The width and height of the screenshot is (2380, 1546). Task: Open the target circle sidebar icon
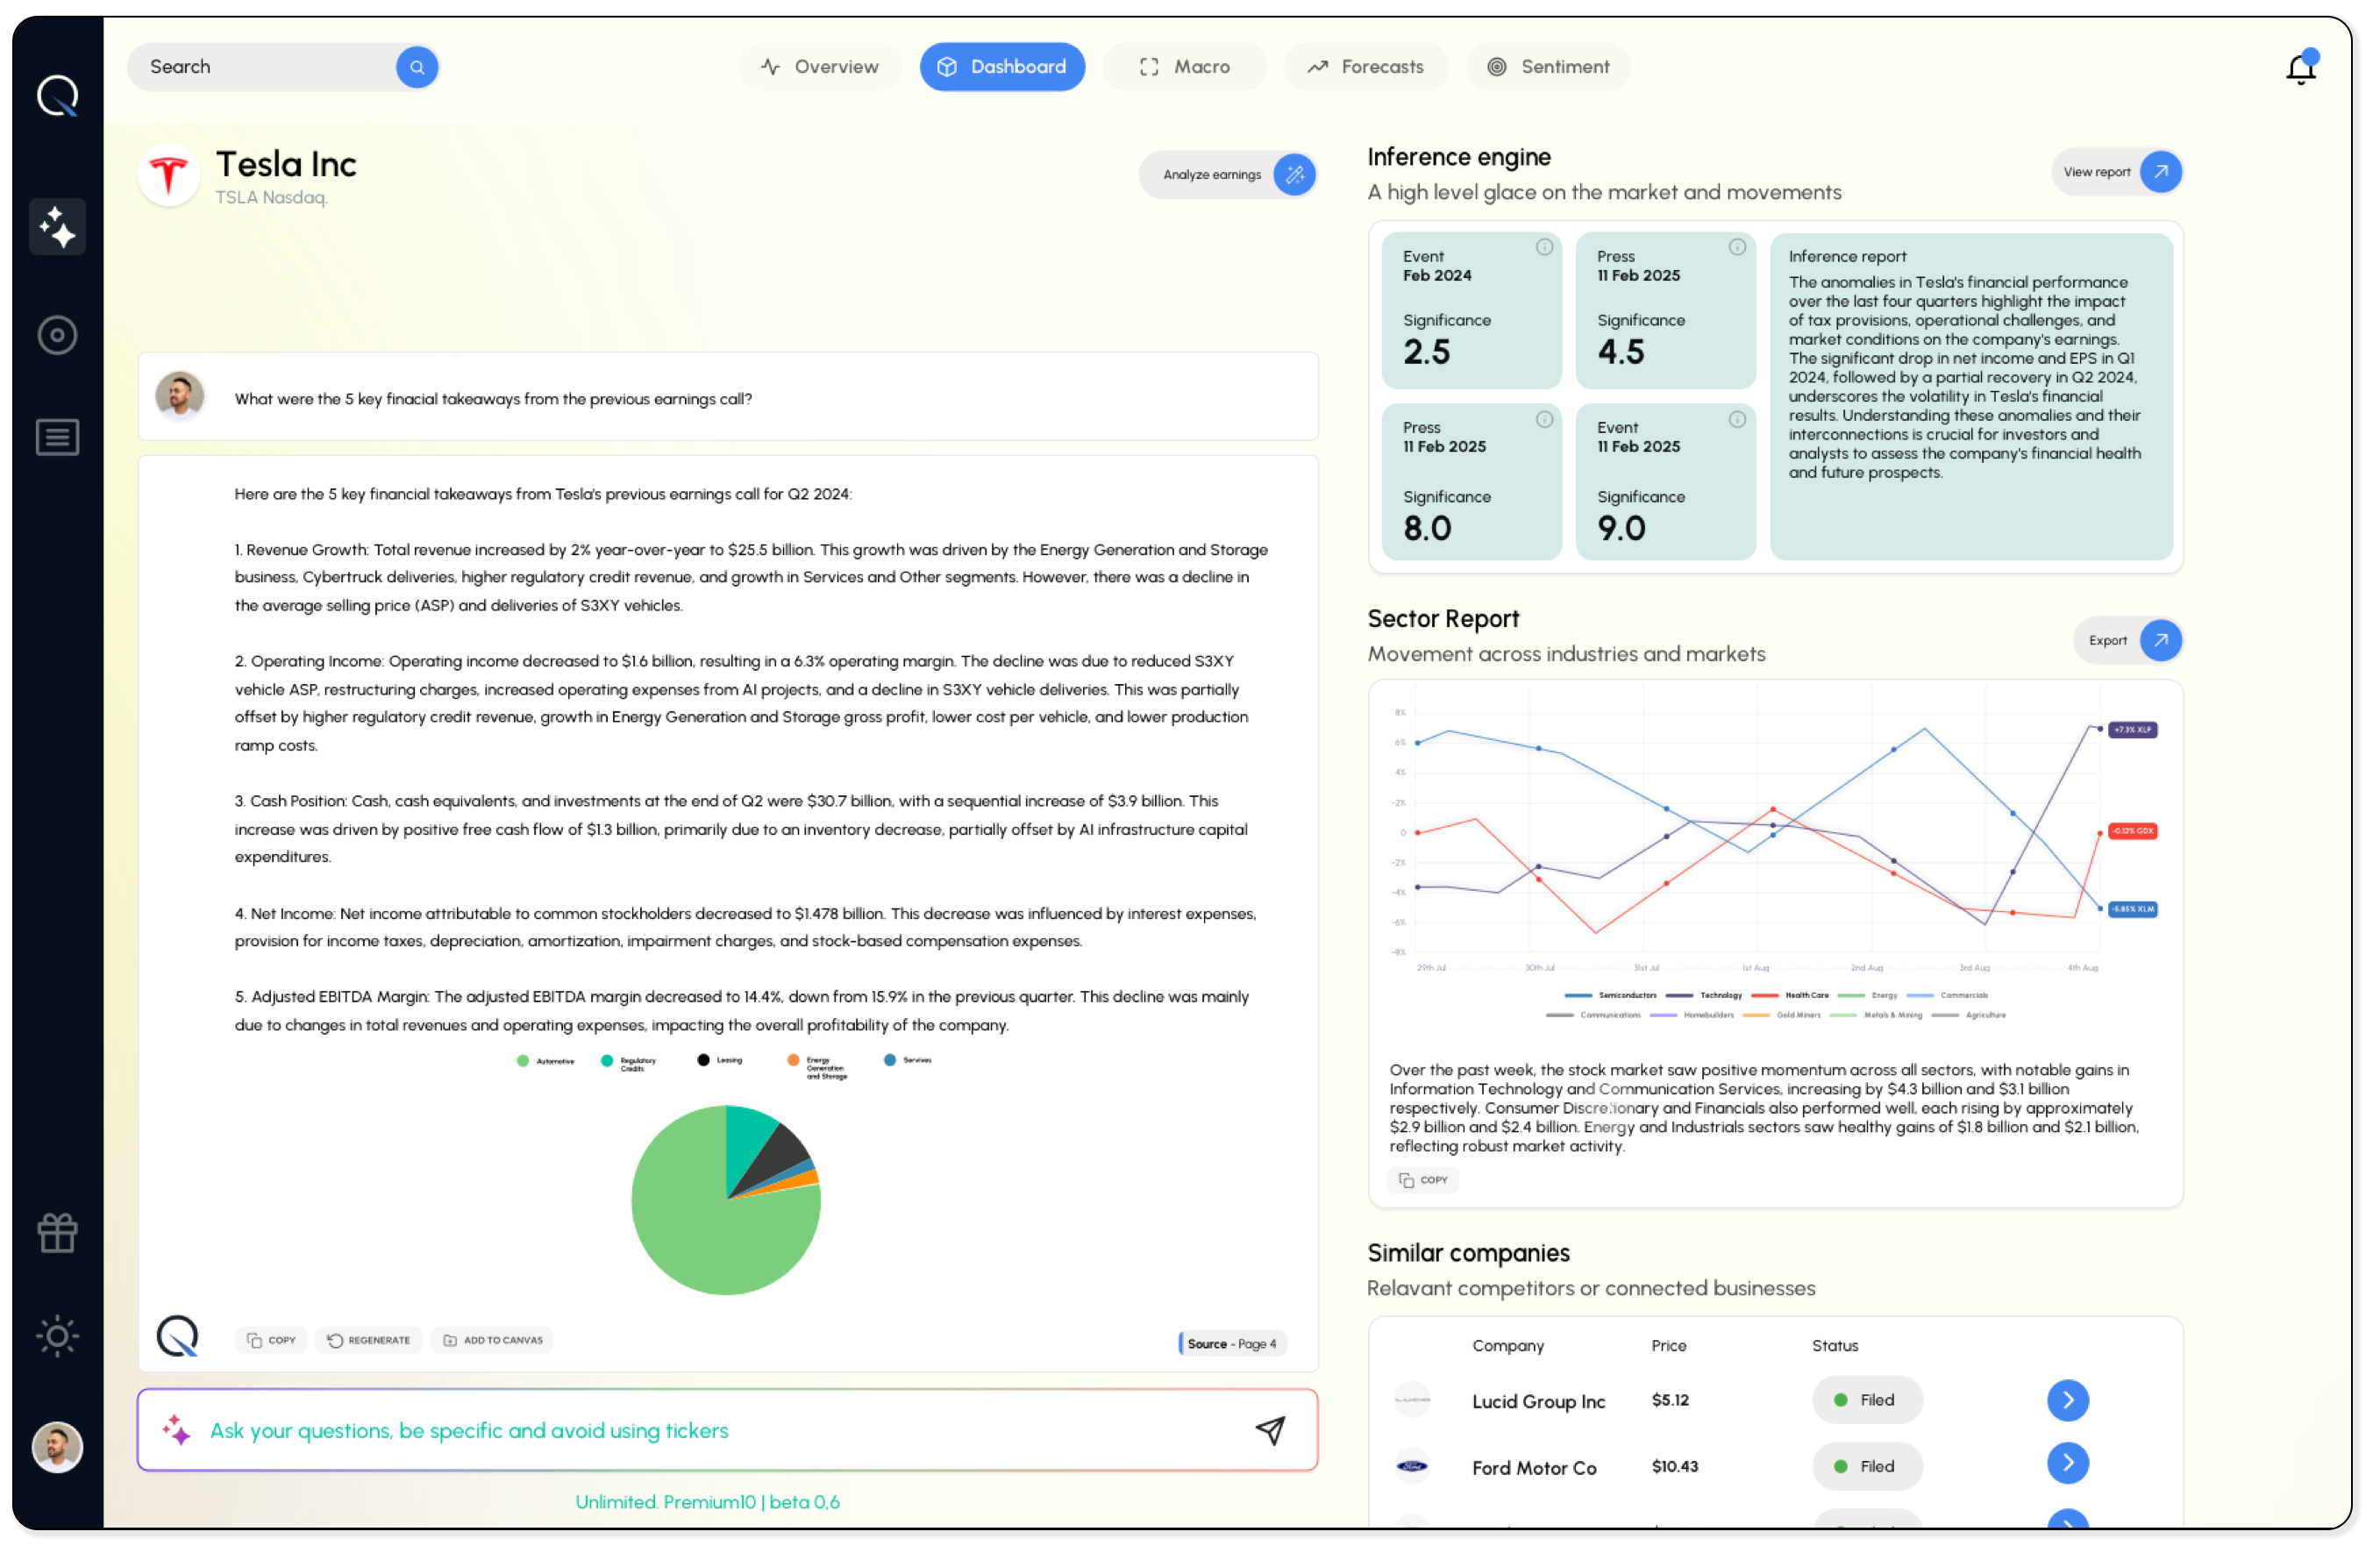pyautogui.click(x=57, y=335)
